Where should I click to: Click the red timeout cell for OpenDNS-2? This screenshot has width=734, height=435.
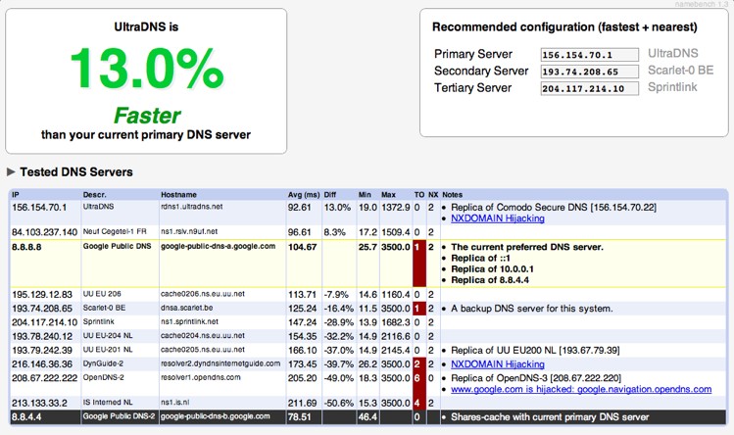(x=418, y=376)
